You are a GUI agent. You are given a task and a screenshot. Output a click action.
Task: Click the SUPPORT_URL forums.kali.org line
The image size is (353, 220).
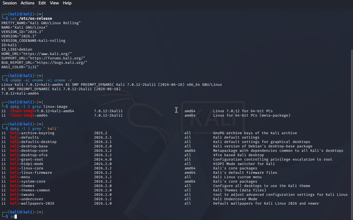coord(43,58)
